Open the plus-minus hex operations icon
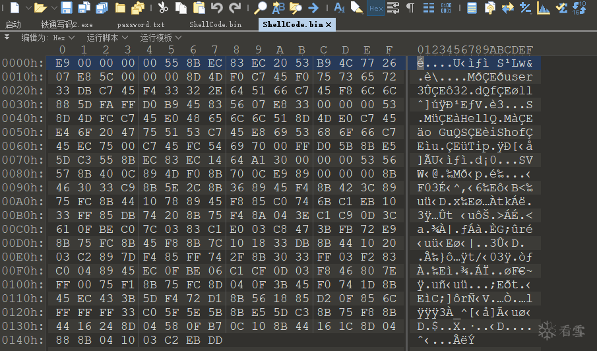 pyautogui.click(x=525, y=8)
